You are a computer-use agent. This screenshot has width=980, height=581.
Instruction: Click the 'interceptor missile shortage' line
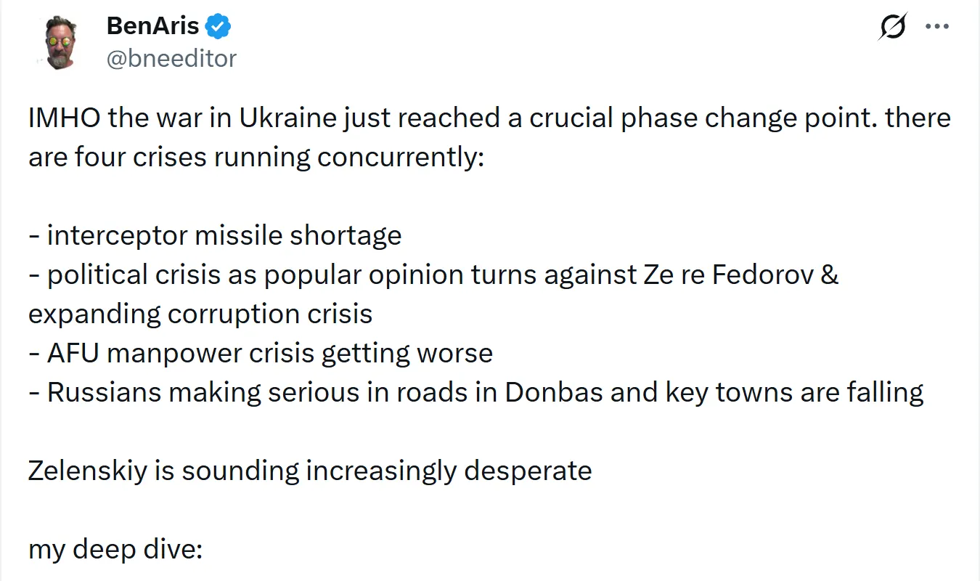(215, 235)
